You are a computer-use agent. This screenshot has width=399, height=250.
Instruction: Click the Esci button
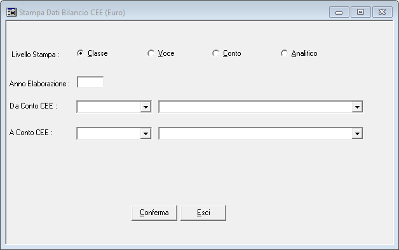tap(203, 213)
